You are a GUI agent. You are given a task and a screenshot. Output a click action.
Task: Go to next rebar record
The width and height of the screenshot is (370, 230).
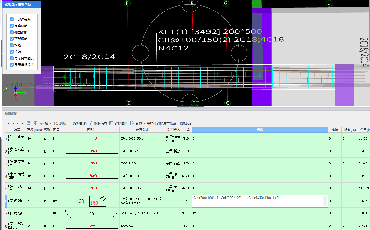(x=18, y=123)
